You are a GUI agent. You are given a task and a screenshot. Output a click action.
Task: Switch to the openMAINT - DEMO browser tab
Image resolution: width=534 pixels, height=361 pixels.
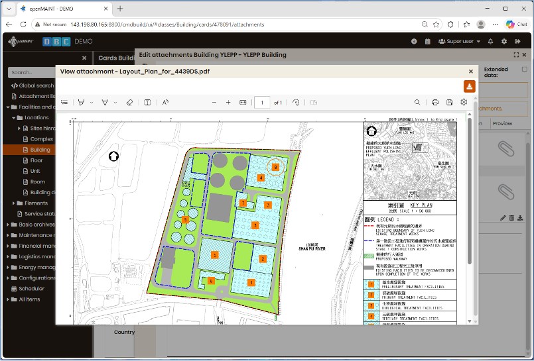63,9
